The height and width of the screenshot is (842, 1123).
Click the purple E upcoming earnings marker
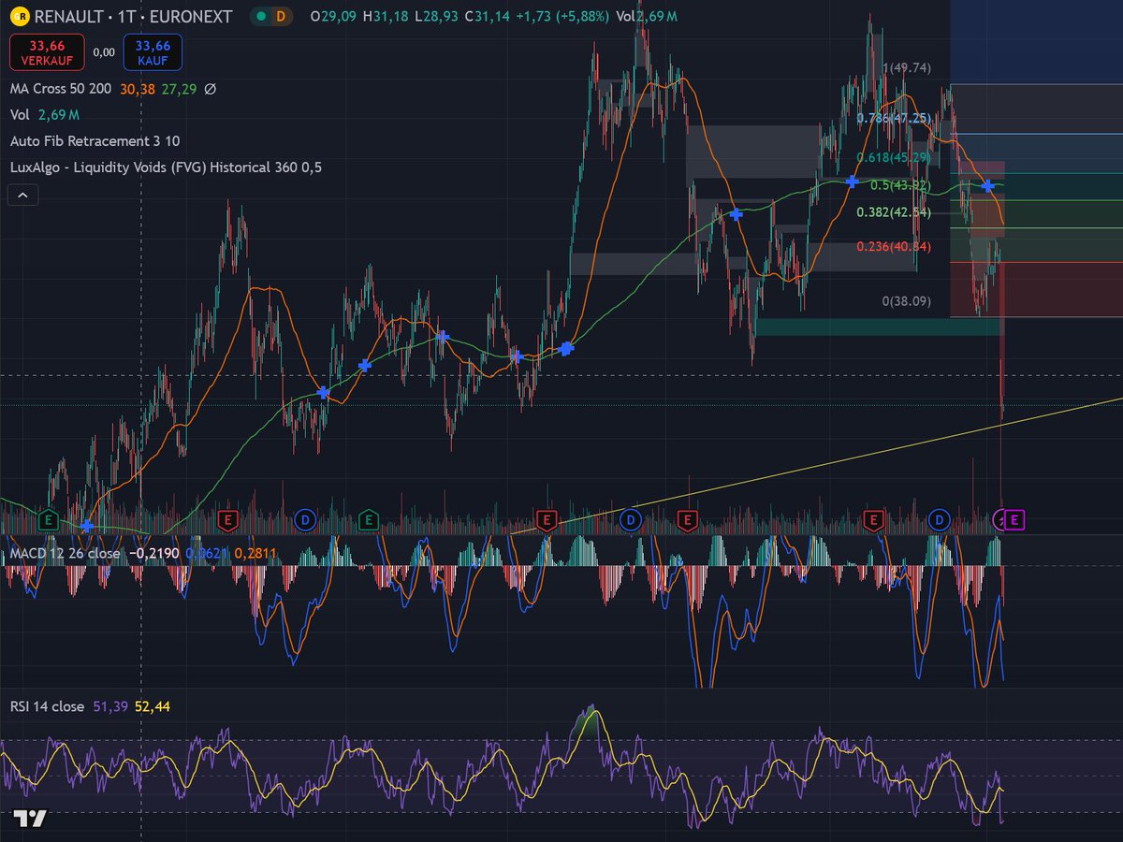(x=1016, y=518)
